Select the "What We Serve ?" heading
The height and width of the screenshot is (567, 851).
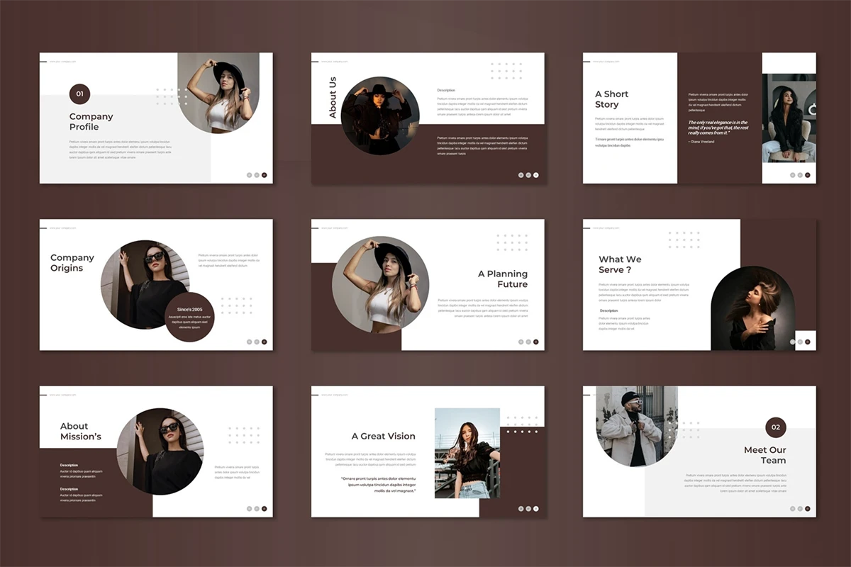pyautogui.click(x=620, y=264)
